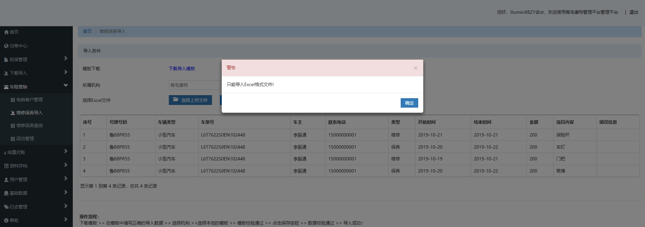Click the record count text 总共 4 条记录
Image resolution: width=645 pixels, height=227 pixels.
click(x=144, y=186)
